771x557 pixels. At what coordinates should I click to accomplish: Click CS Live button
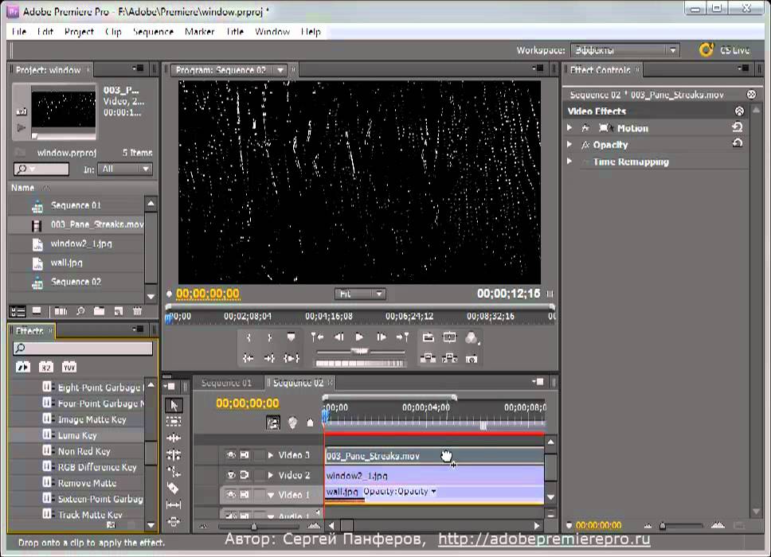coord(725,49)
